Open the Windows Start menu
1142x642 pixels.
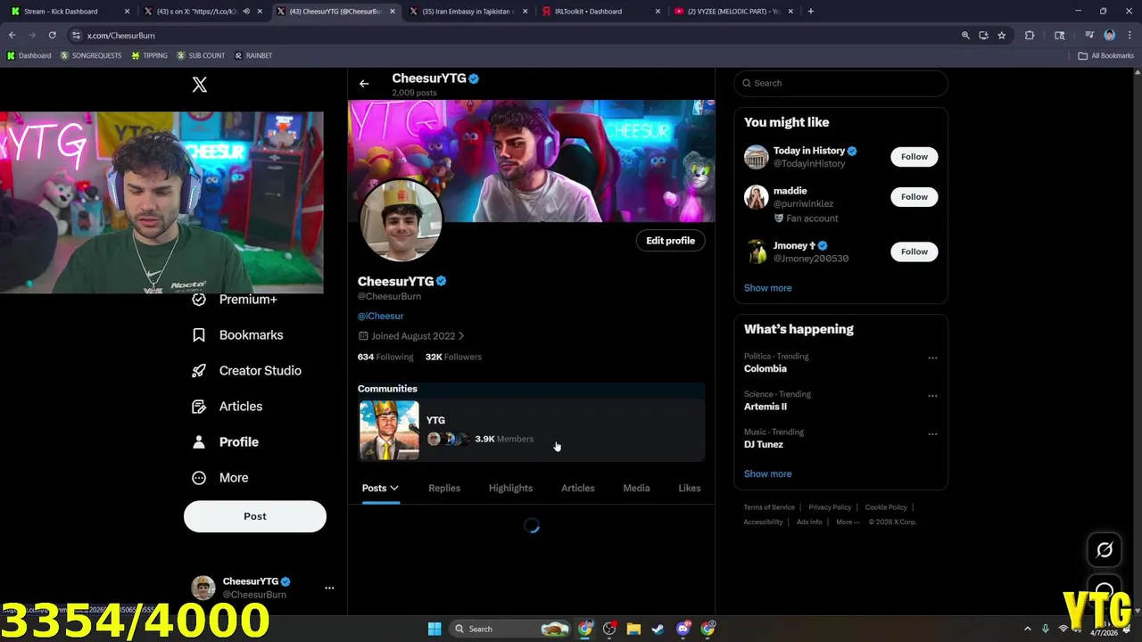[x=434, y=629]
